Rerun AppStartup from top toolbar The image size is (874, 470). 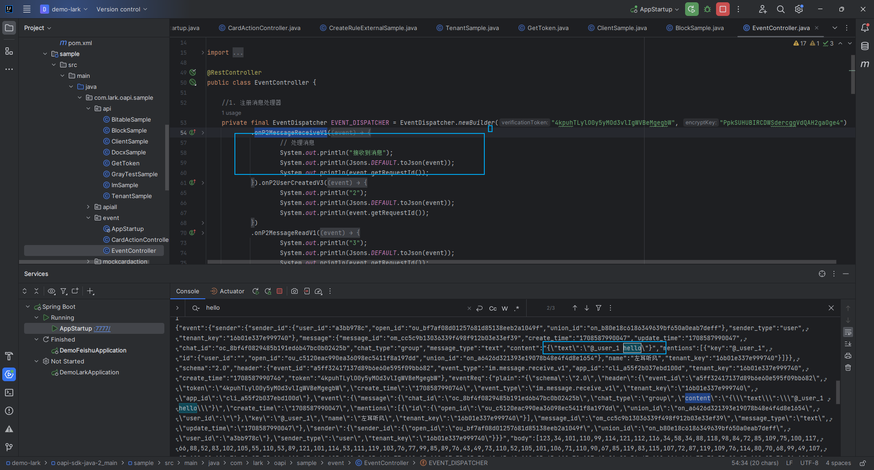691,9
